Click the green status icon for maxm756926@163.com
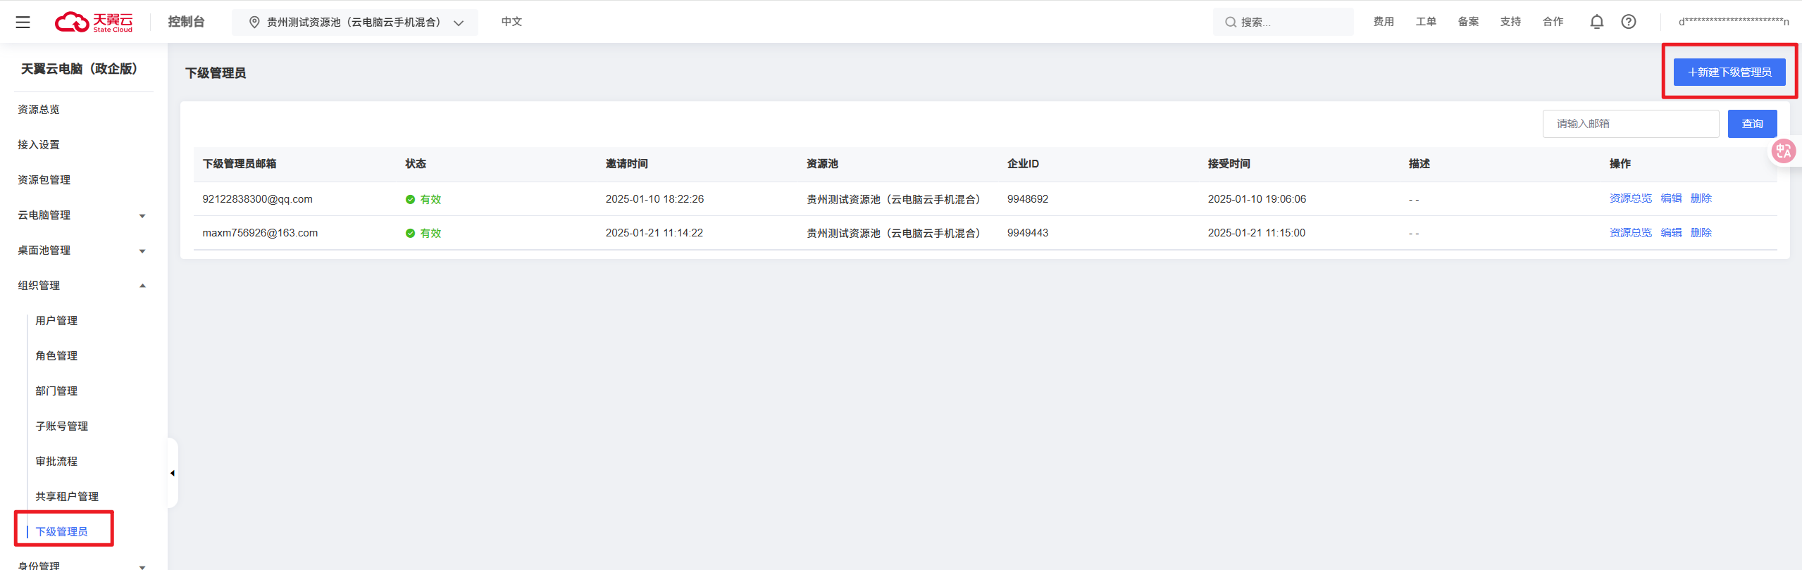The width and height of the screenshot is (1802, 570). [x=410, y=234]
